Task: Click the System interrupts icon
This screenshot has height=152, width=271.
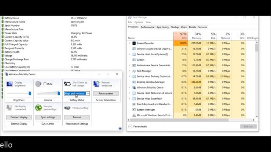Action: (134, 110)
